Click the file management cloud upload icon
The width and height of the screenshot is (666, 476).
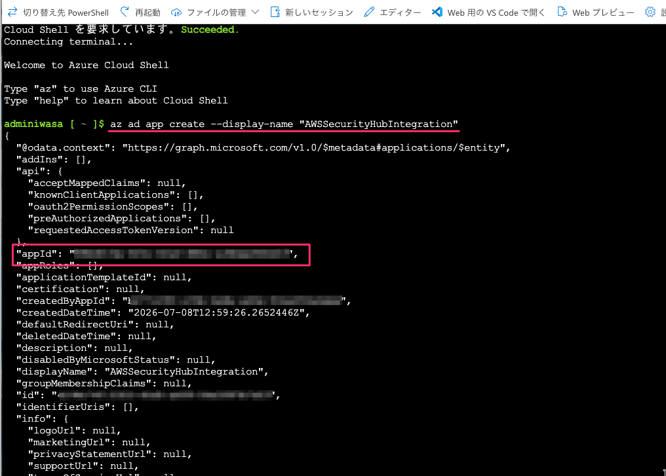(x=176, y=12)
